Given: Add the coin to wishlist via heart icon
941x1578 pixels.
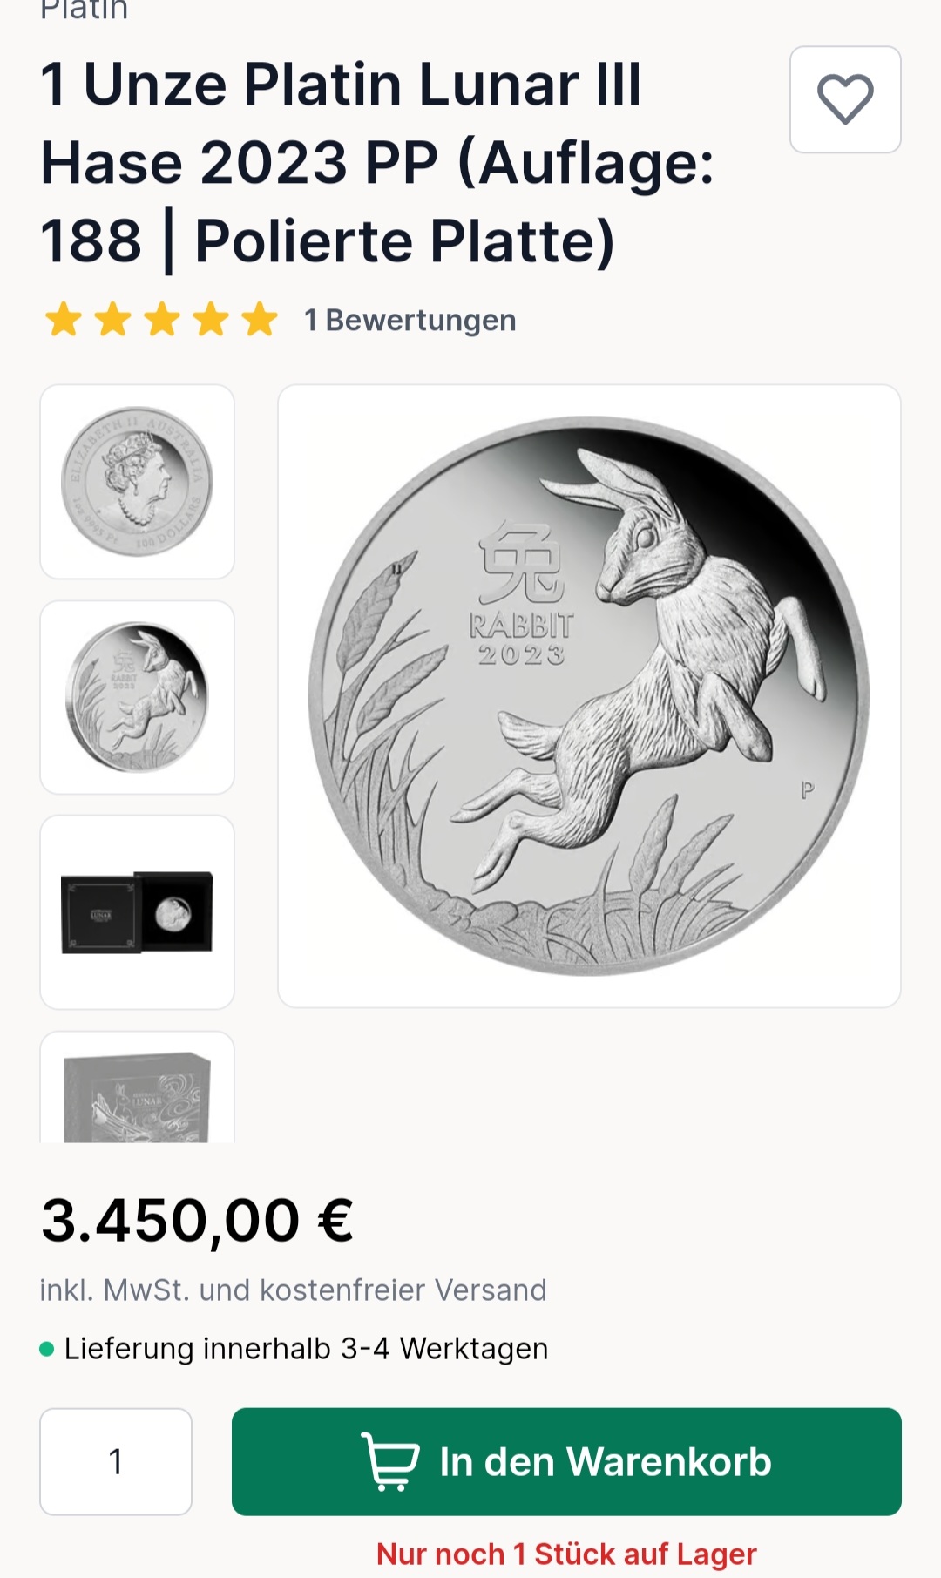Looking at the screenshot, I should pos(845,99).
